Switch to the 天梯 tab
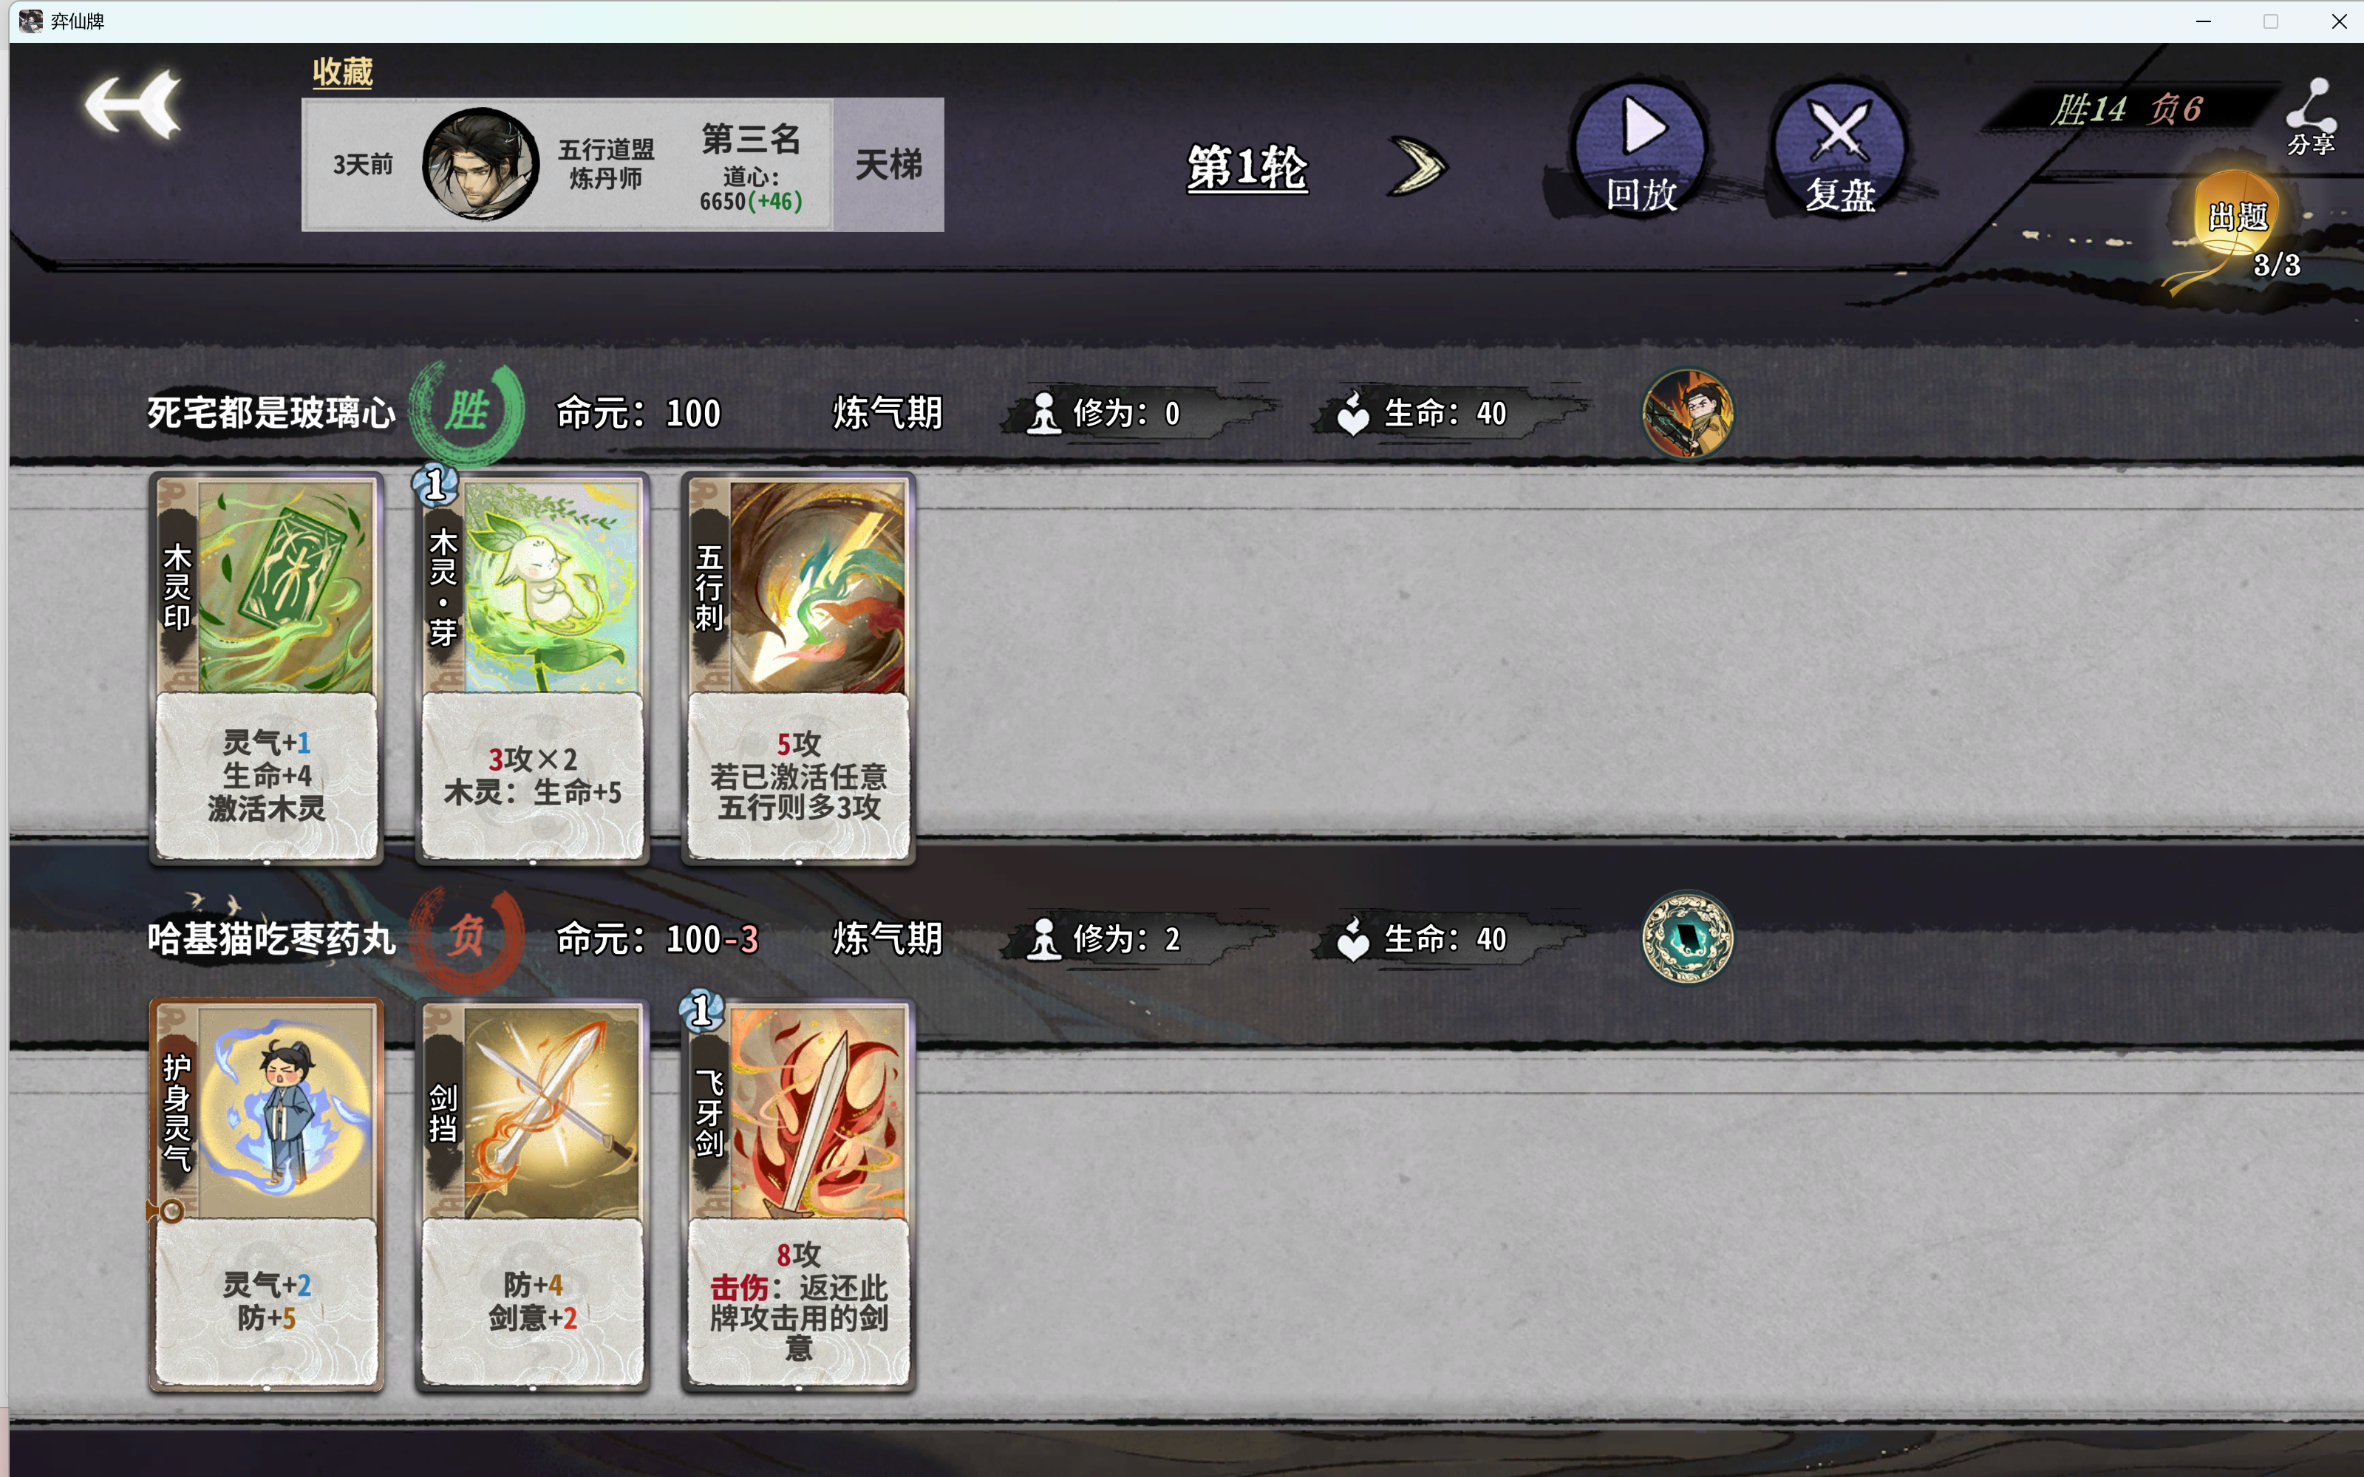The width and height of the screenshot is (2364, 1477). [x=888, y=164]
